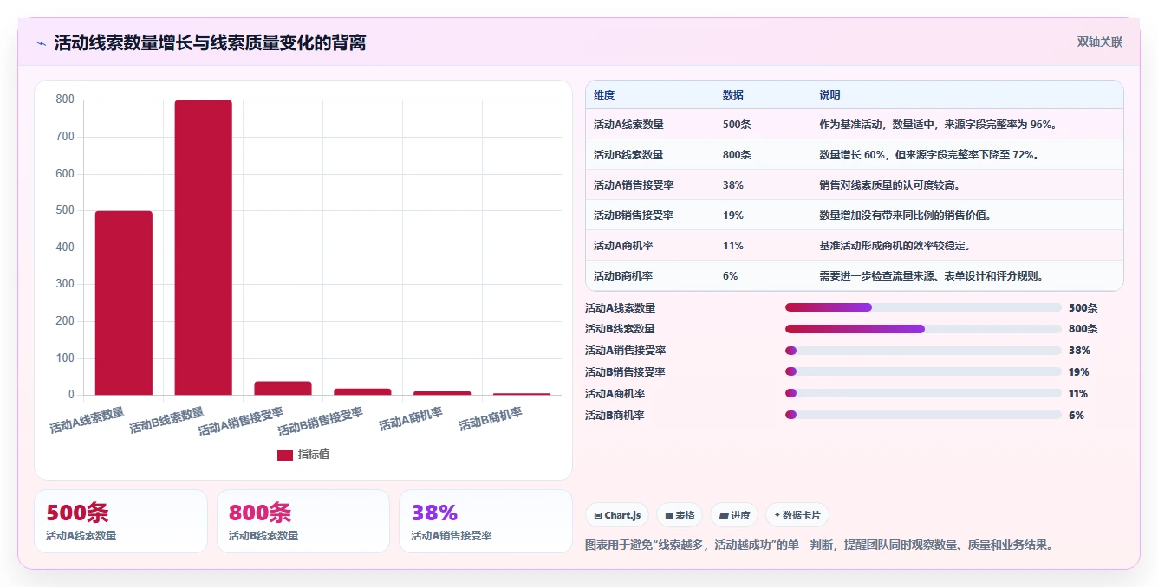1158x587 pixels.
Task: Click table cell 作为基准活动，数量适中 description
Action: point(937,125)
